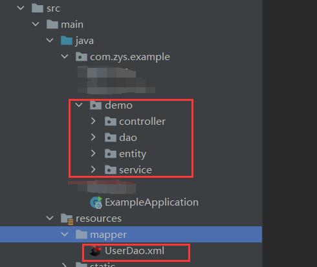Click the src folder icon
This screenshot has width=317, height=267.
38,8
